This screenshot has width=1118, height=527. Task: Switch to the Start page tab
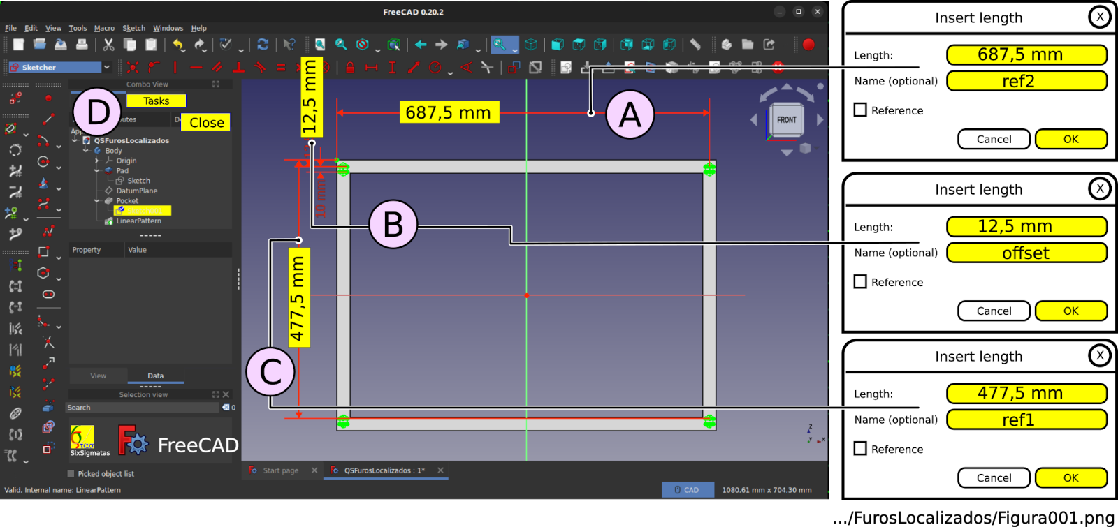[280, 470]
